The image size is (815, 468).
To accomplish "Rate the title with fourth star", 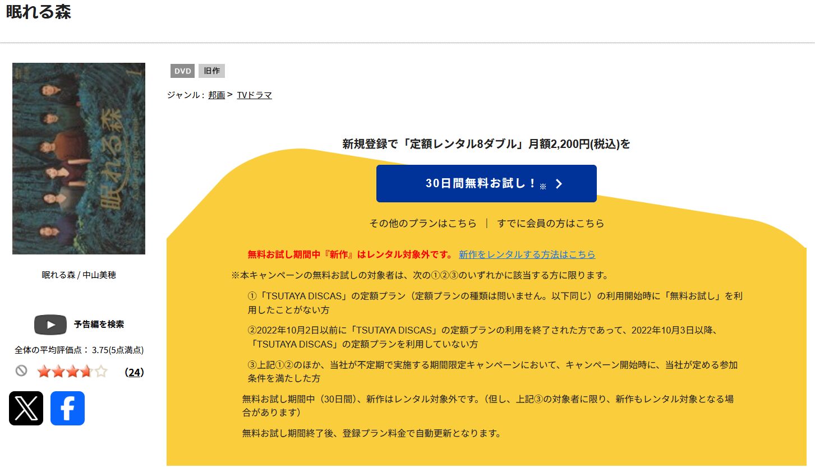I will [x=86, y=371].
